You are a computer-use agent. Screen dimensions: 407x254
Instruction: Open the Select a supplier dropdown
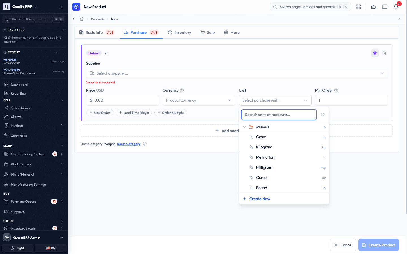(237, 73)
